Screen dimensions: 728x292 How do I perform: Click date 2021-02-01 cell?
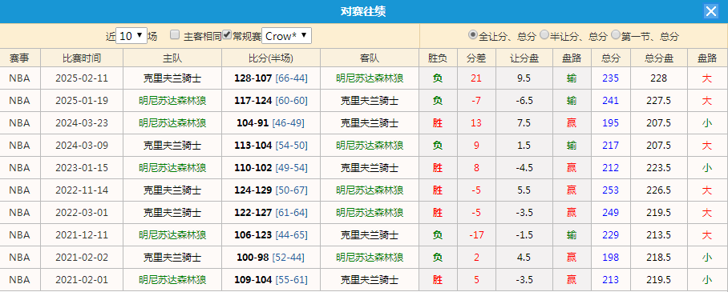82,280
